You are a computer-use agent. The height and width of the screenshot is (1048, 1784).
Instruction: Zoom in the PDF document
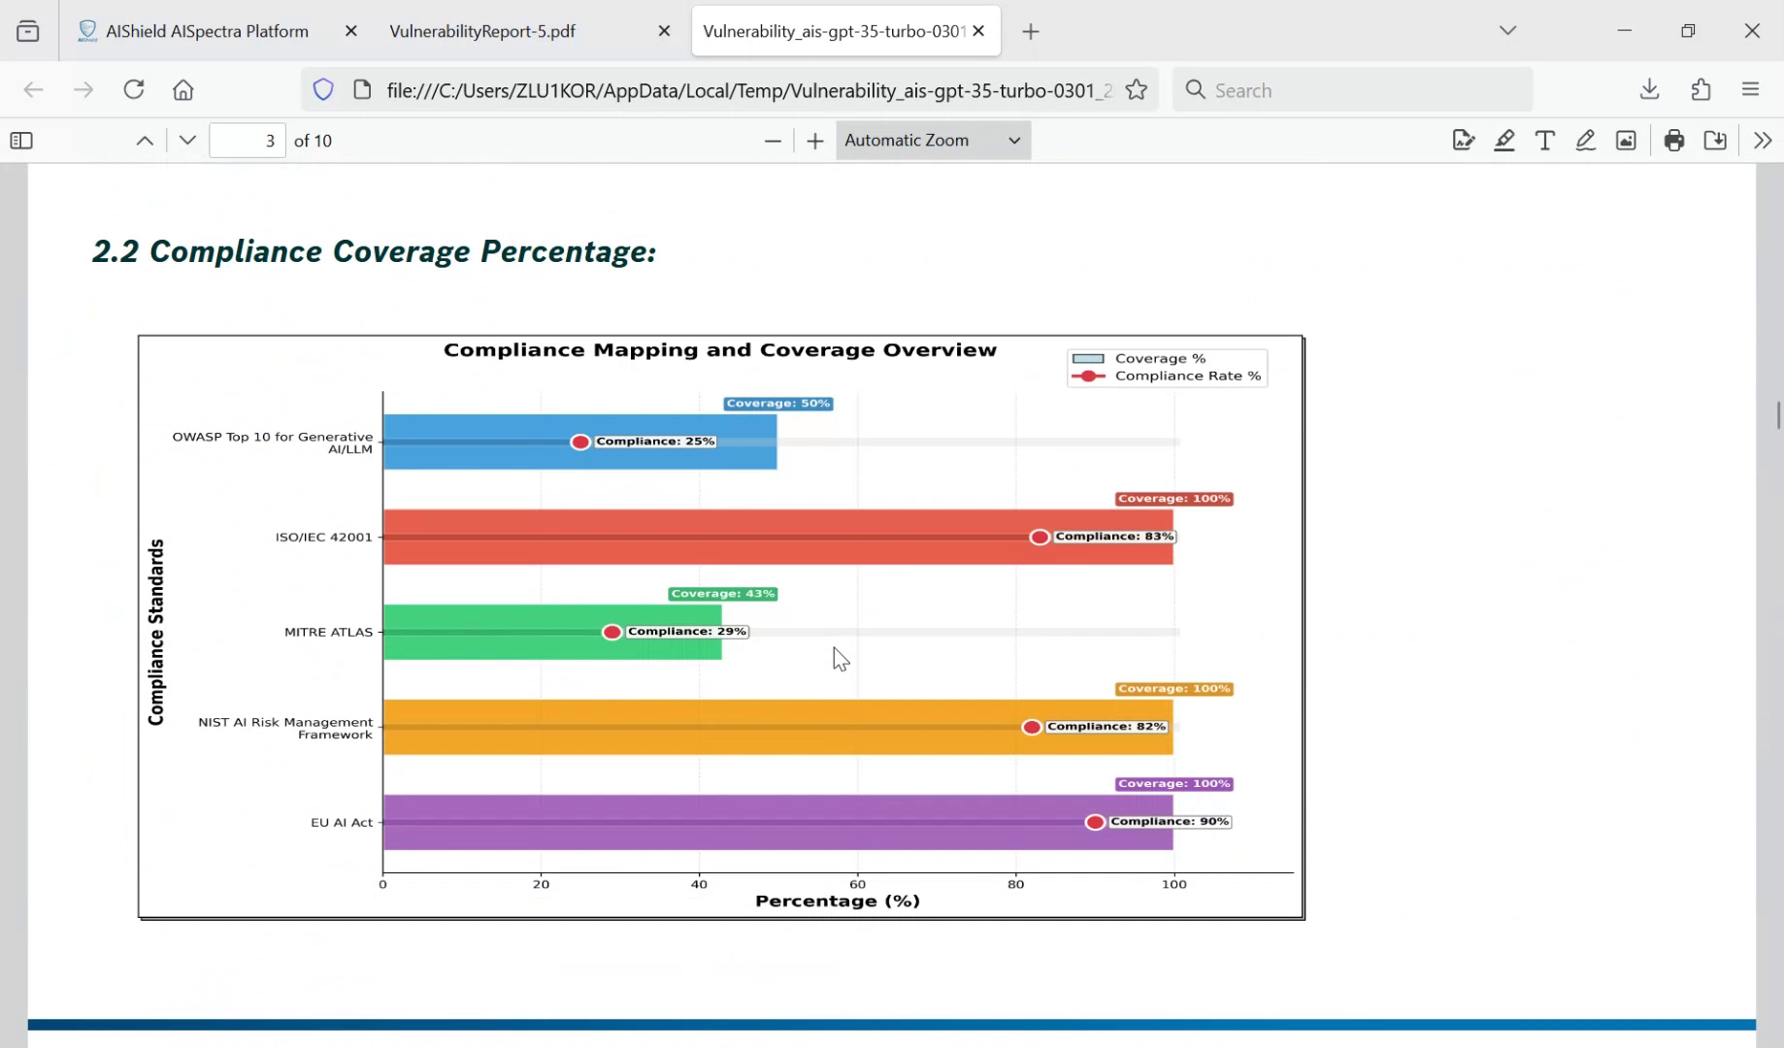[815, 141]
